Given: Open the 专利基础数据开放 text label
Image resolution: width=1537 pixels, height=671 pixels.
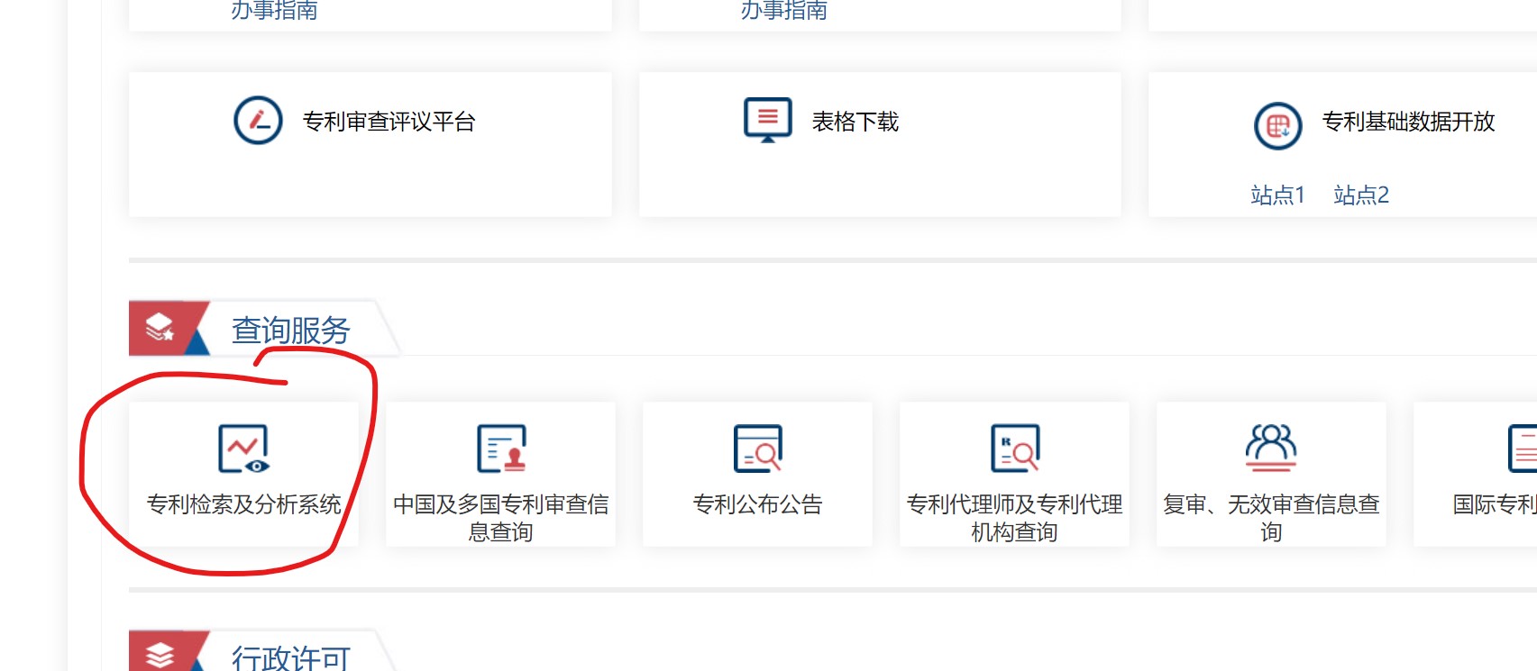Looking at the screenshot, I should (x=1408, y=122).
